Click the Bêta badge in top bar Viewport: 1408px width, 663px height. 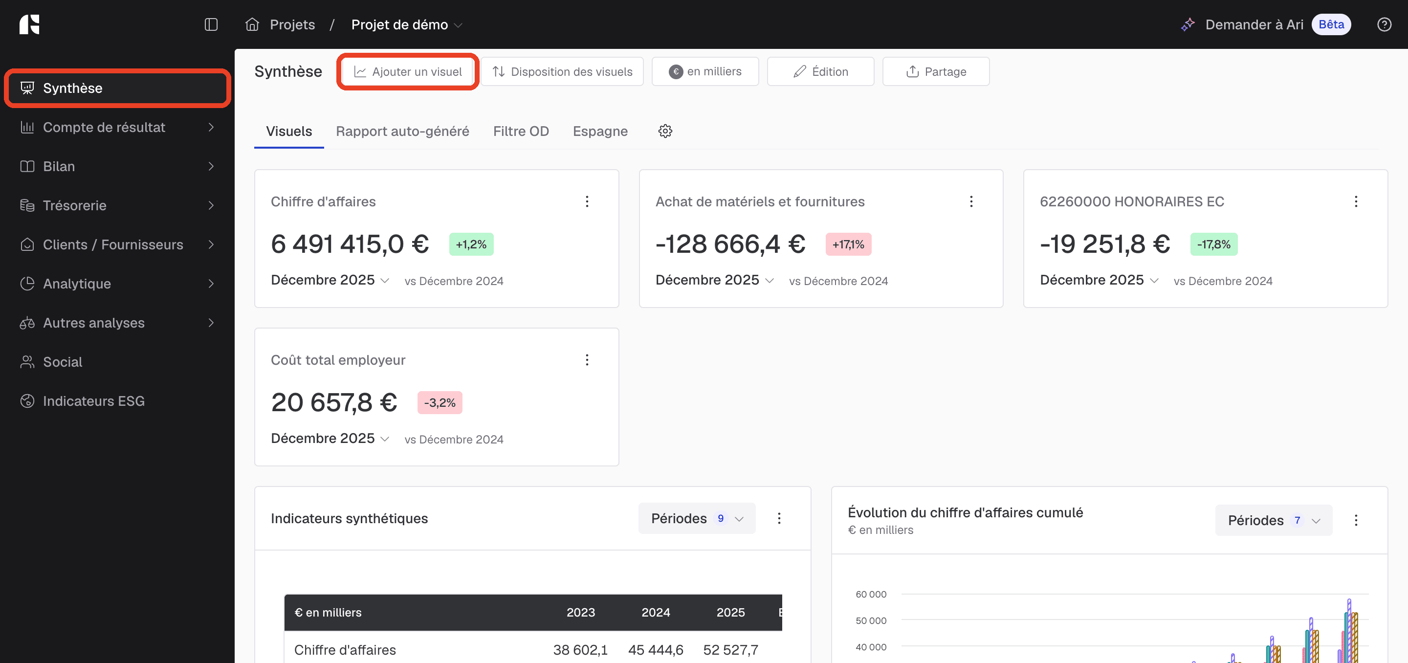coord(1331,24)
